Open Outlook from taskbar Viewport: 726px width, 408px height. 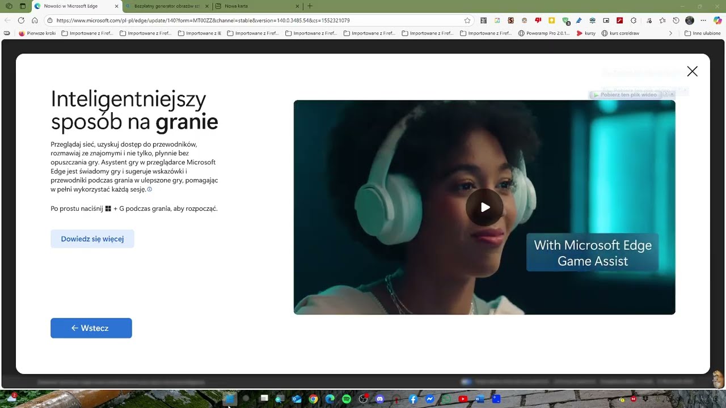pos(297,399)
